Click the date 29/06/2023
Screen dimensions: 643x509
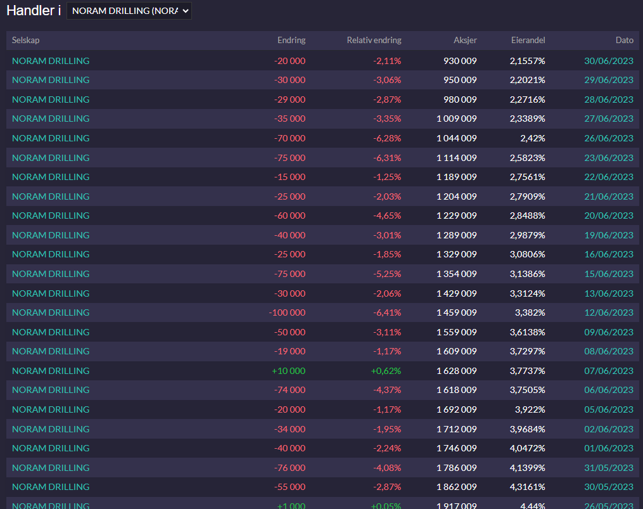[x=609, y=80]
